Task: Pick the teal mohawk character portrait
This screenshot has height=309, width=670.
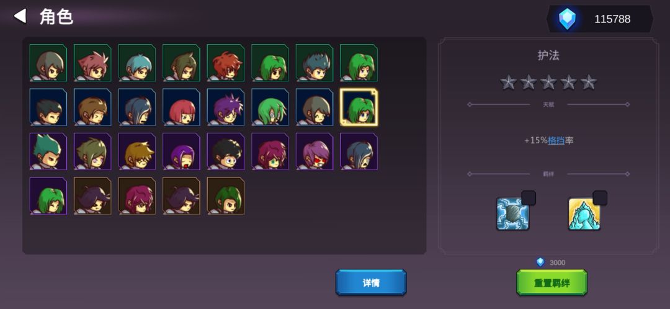Action: [x=48, y=151]
